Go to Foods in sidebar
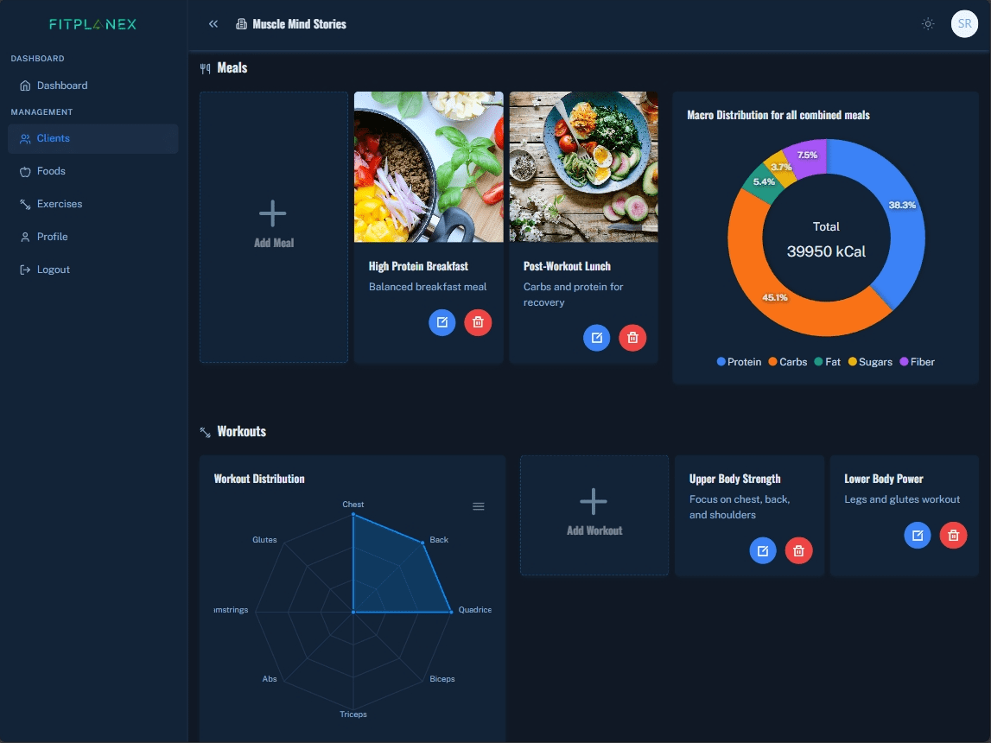Viewport: 991px width, 743px height. coord(51,171)
